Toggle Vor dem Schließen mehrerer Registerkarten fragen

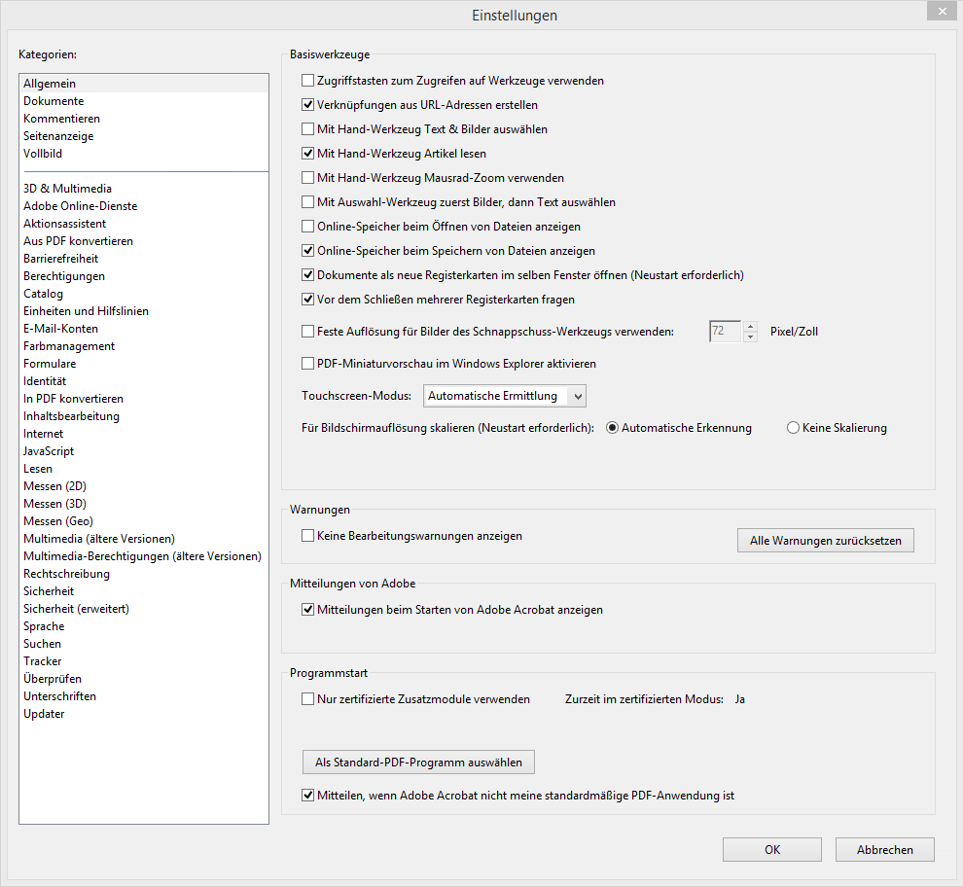307,300
